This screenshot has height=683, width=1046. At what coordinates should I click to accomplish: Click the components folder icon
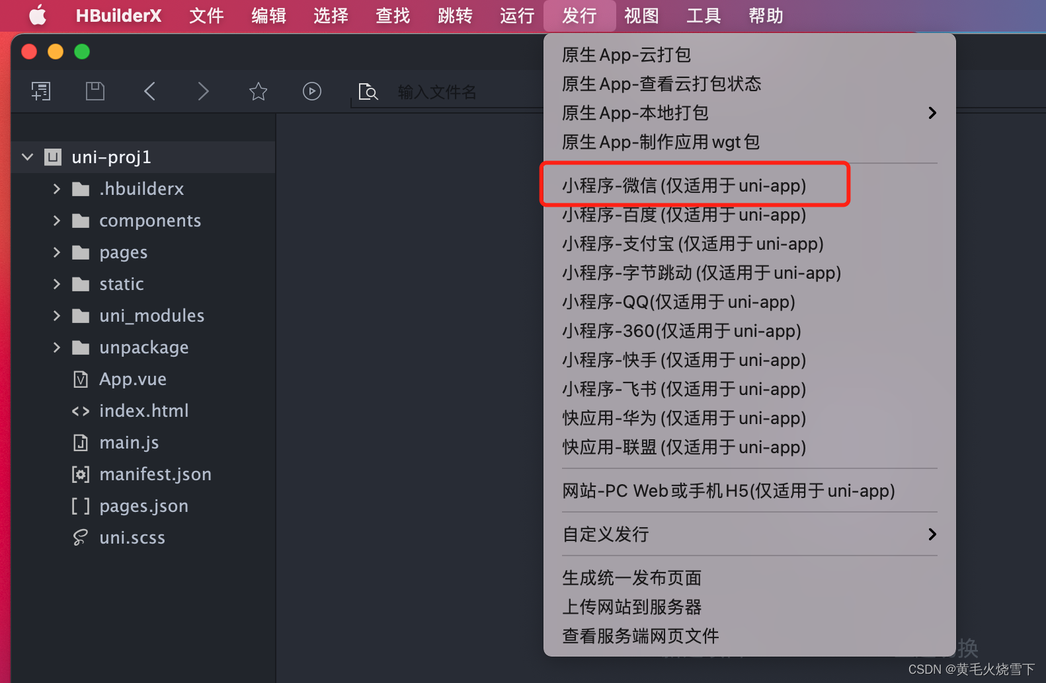click(x=81, y=221)
